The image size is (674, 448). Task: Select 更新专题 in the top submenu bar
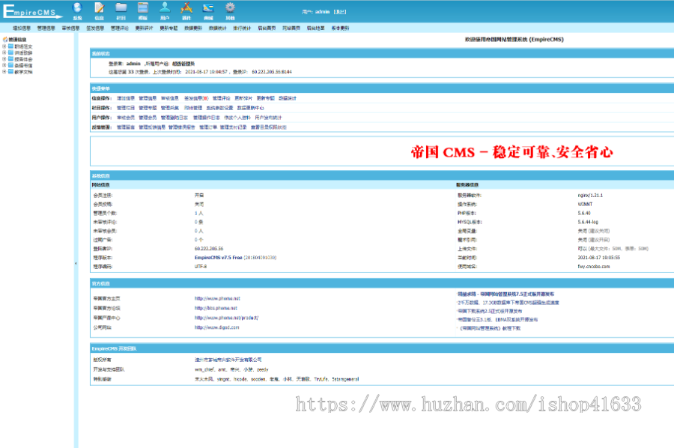coord(168,28)
